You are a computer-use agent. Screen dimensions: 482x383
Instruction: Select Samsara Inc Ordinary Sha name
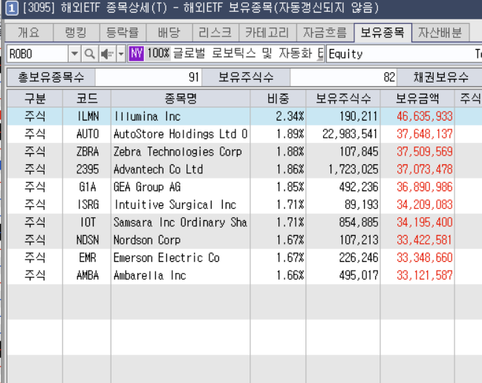[x=180, y=222]
